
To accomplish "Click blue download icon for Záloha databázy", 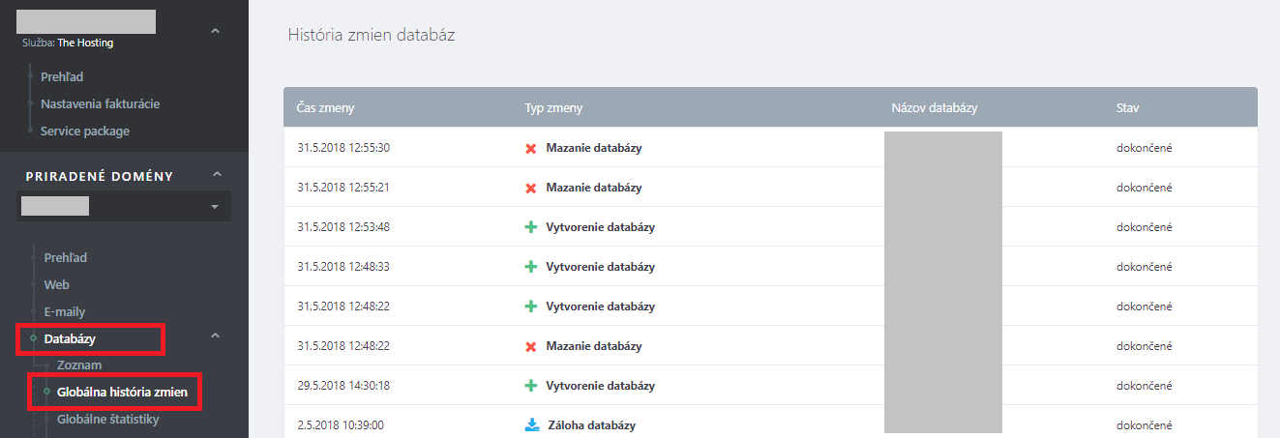I will tap(531, 425).
